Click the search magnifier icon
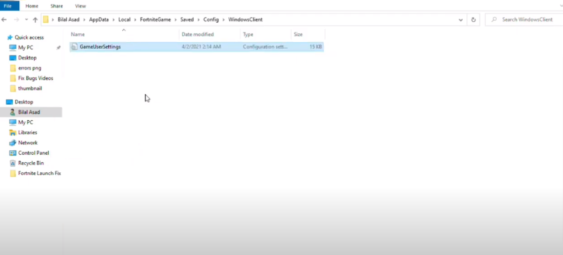 click(494, 20)
